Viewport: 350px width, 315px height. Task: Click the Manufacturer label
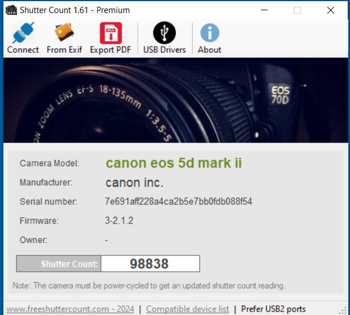tap(46, 183)
